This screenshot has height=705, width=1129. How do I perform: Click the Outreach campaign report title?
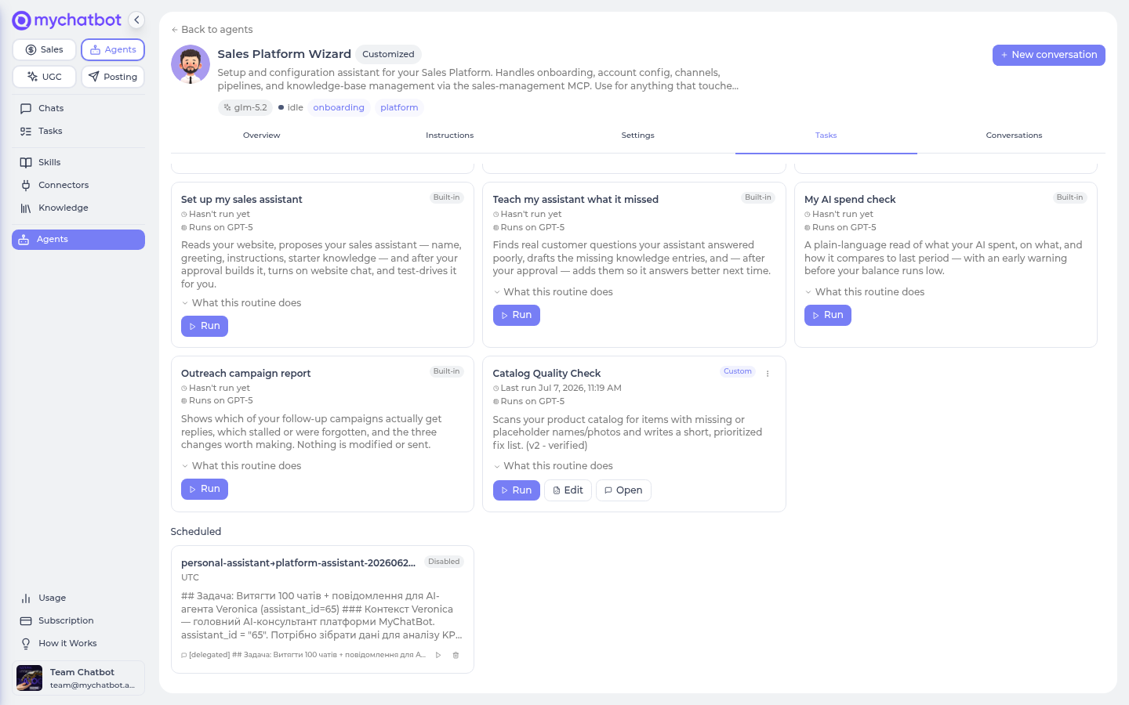point(246,374)
